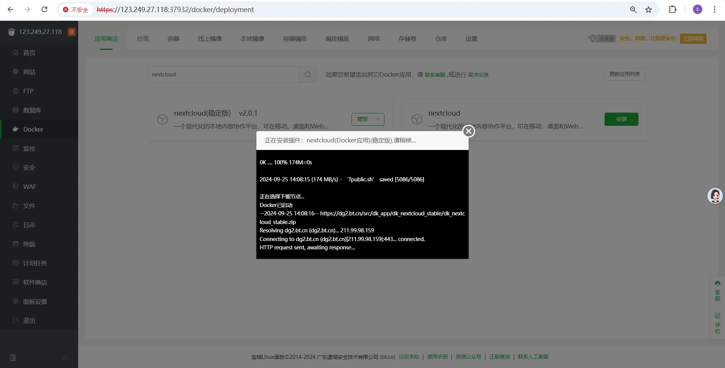Go back using browser back arrow

point(11,9)
